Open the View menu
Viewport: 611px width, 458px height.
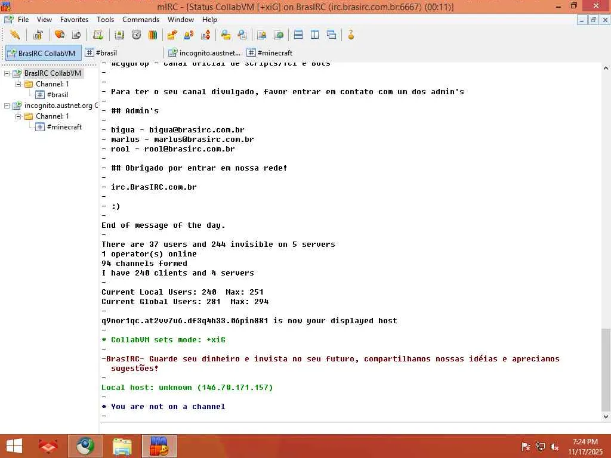click(44, 20)
